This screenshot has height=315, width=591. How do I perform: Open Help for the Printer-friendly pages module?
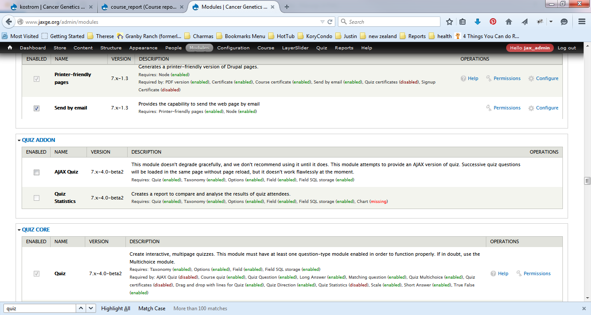pyautogui.click(x=473, y=78)
